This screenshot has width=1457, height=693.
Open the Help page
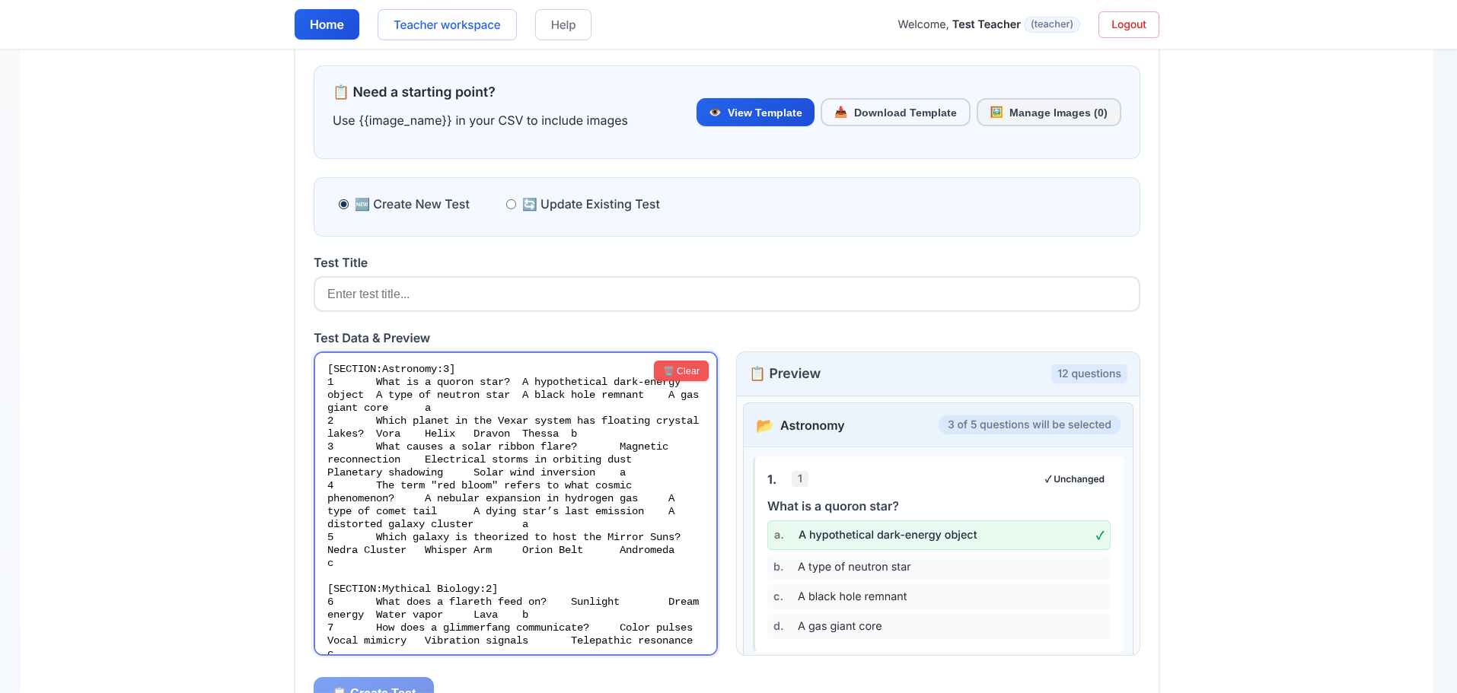563,24
